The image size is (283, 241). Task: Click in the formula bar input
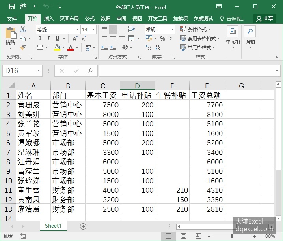pos(187,71)
